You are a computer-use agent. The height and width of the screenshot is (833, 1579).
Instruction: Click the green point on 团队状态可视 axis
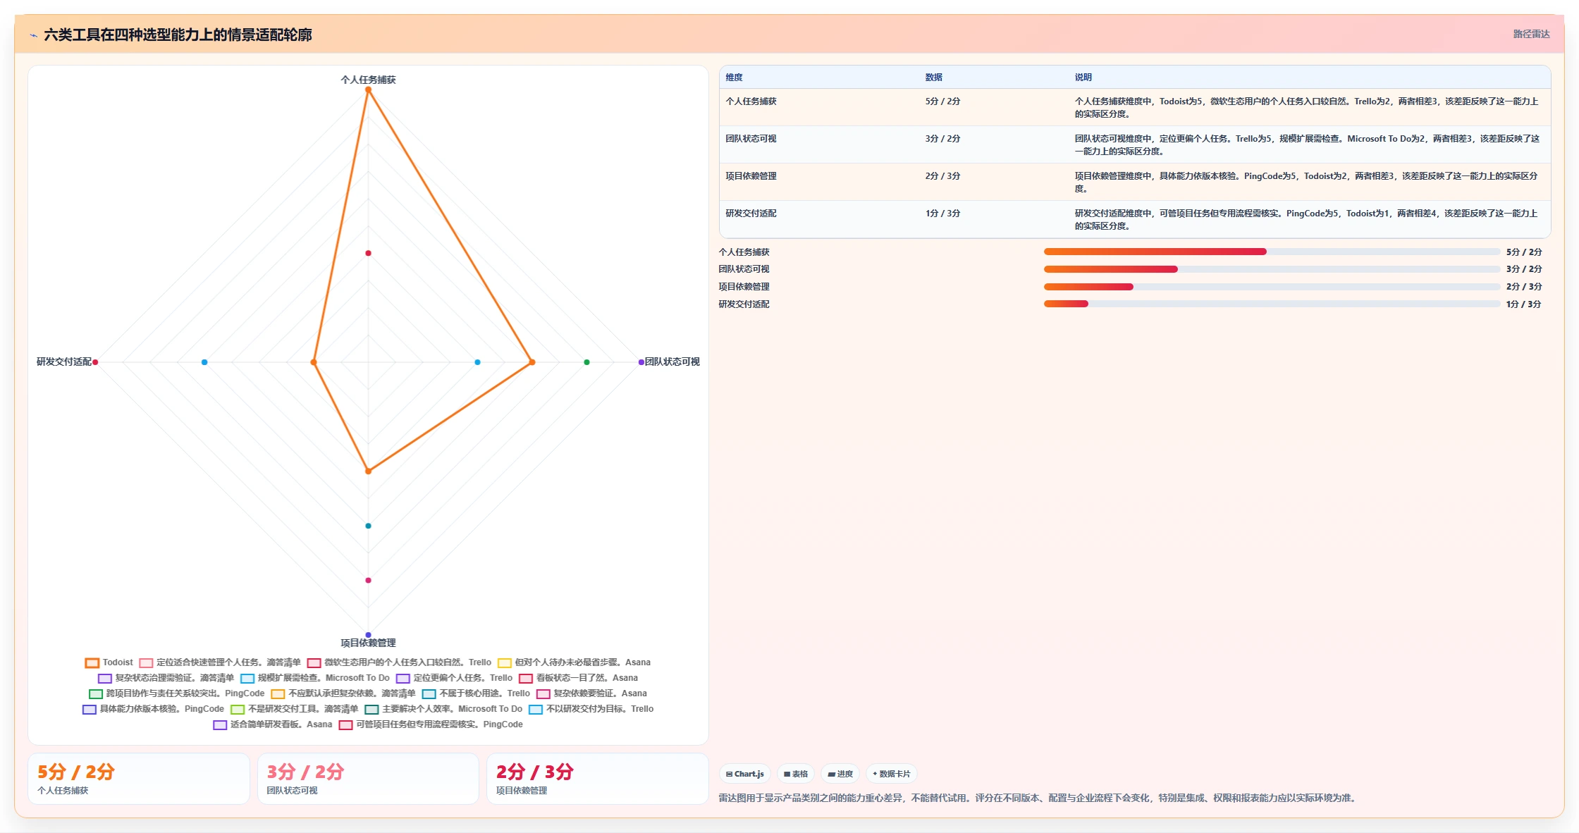pyautogui.click(x=586, y=362)
